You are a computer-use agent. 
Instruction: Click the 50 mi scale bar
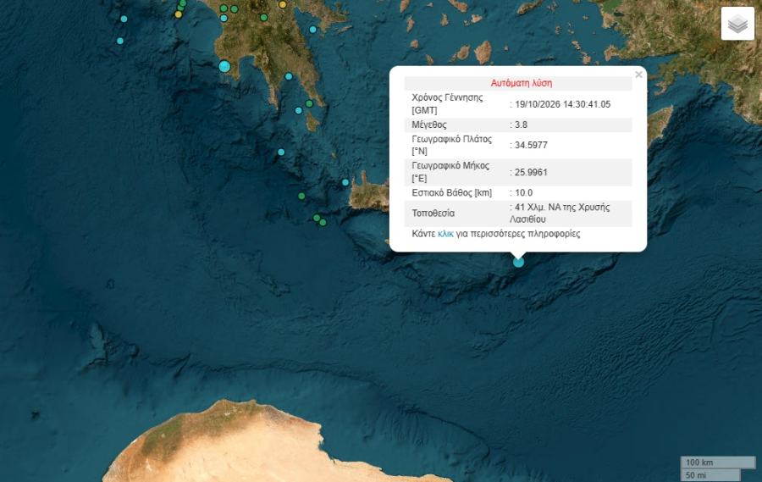click(710, 474)
